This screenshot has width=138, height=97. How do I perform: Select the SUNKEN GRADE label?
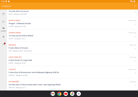(15, 33)
